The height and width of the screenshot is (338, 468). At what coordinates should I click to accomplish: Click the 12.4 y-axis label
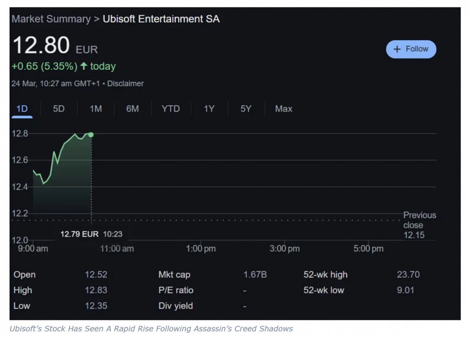click(x=19, y=187)
